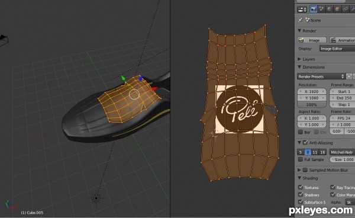
Task: Open the Constraints chain-link properties tab
Action: pyautogui.click(x=346, y=9)
